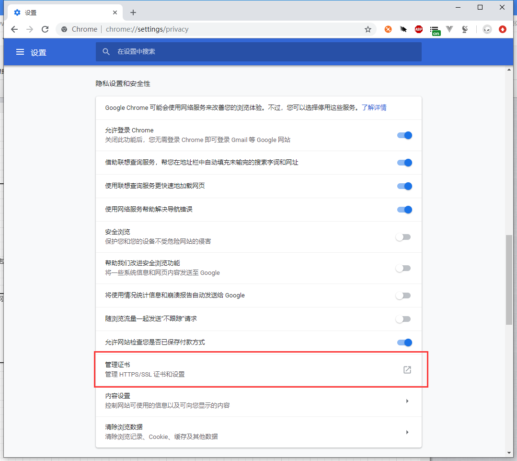Disable 使用联想查询服务更快速地加载网页 switch
The image size is (517, 461).
pyautogui.click(x=404, y=186)
